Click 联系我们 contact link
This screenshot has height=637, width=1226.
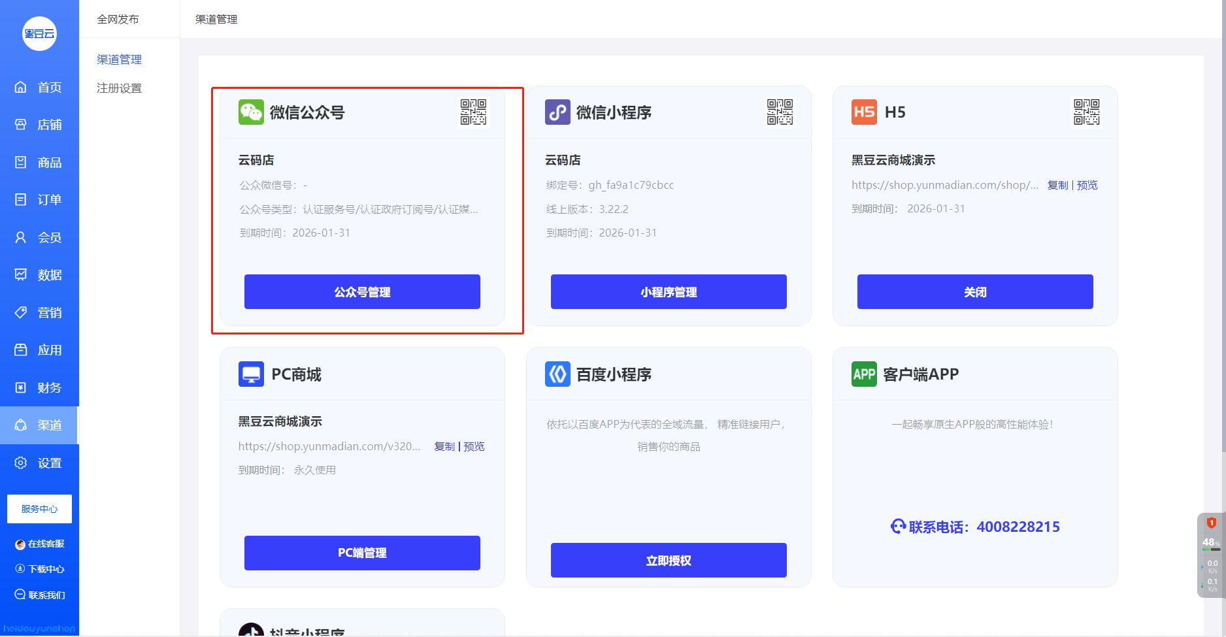40,595
